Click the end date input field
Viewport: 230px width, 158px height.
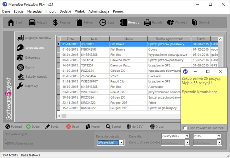click(x=205, y=142)
